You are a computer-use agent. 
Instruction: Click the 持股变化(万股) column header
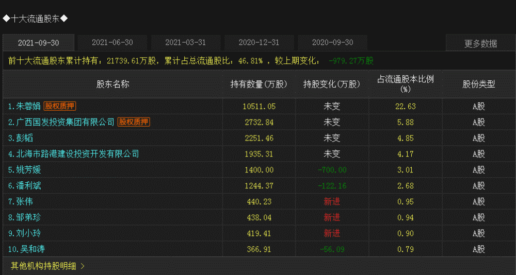(x=332, y=84)
